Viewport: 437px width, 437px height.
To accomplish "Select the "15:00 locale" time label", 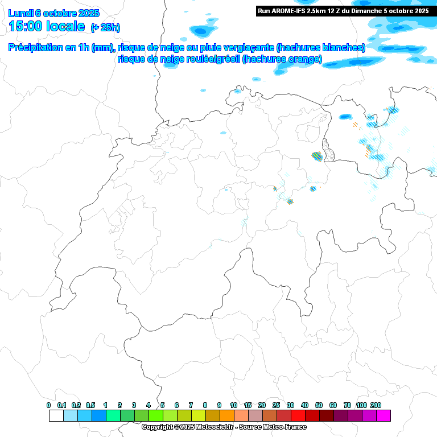I will point(47,26).
